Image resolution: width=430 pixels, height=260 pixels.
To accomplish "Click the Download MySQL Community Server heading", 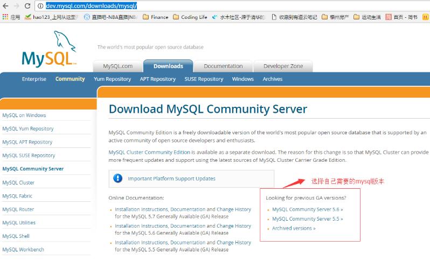I will pos(208,109).
